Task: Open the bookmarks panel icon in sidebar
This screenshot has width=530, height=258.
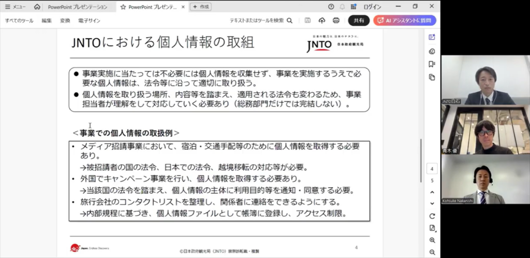Action: [432, 64]
